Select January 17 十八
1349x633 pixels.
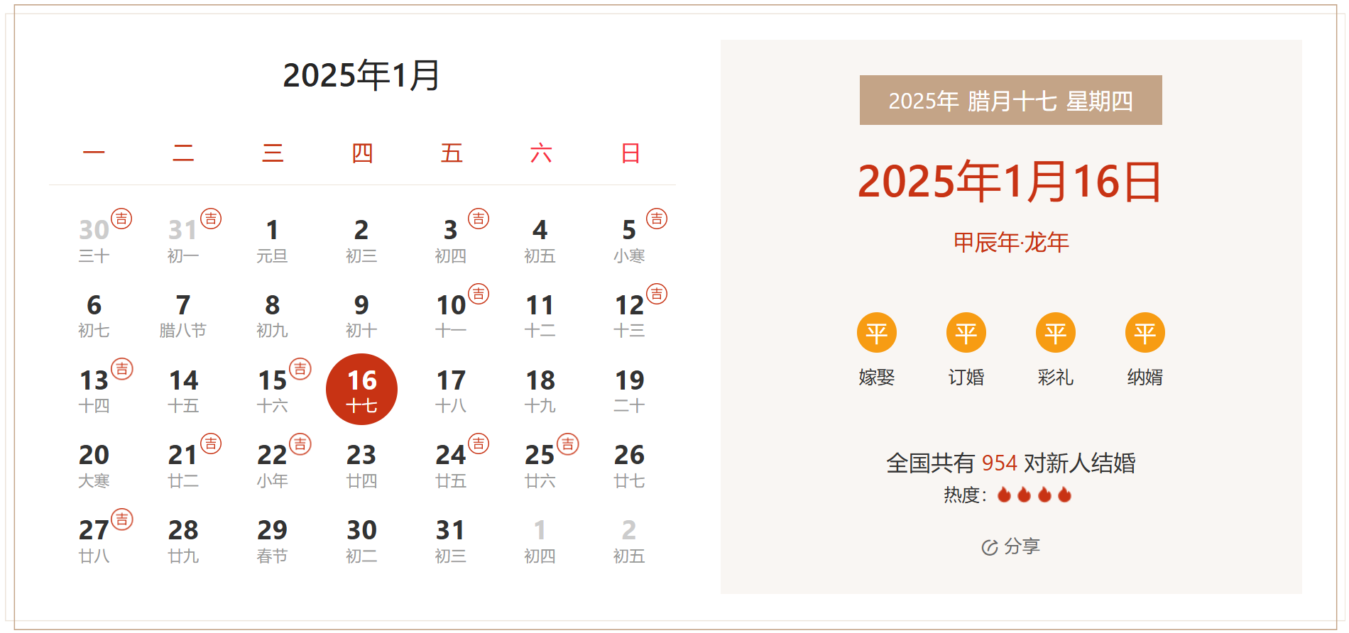[451, 391]
